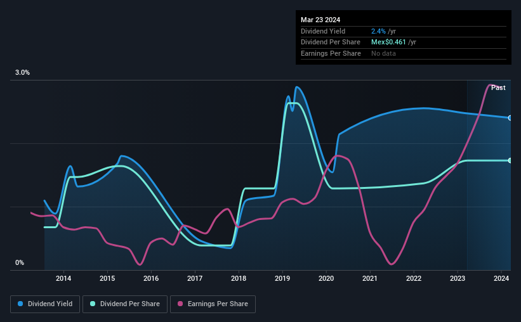Select the 2019 x-axis year label
This screenshot has width=521, height=322.
tap(282, 278)
